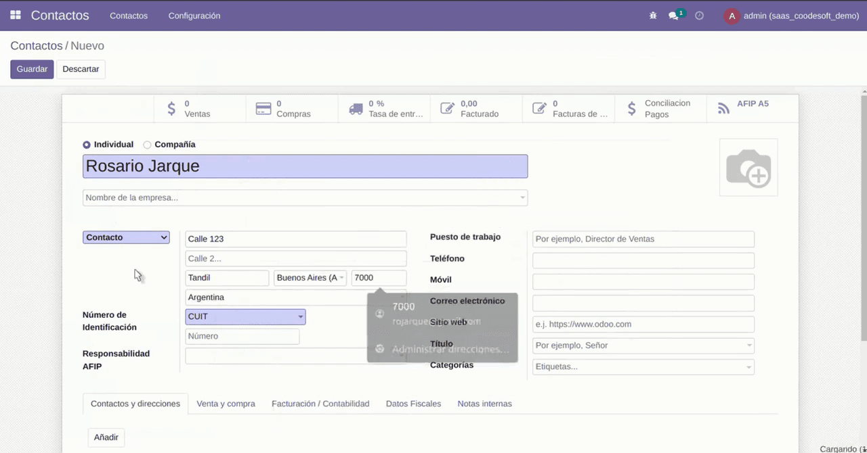The height and width of the screenshot is (453, 867).
Task: Open the Título dropdown
Action: coord(643,345)
